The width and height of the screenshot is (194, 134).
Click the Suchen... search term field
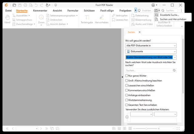(x=149, y=70)
